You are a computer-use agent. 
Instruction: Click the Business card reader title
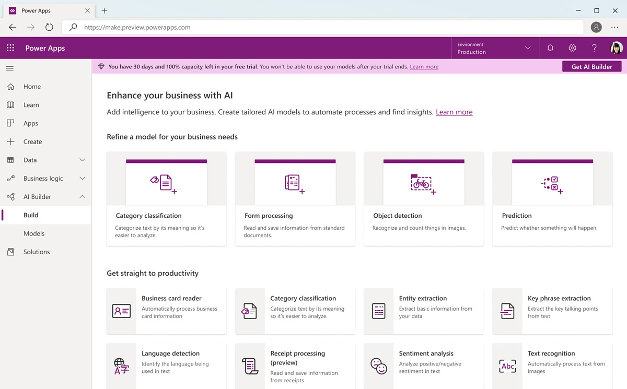[x=171, y=298]
